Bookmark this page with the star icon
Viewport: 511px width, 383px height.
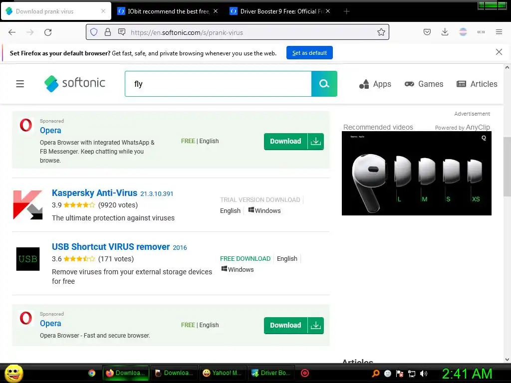click(x=381, y=32)
